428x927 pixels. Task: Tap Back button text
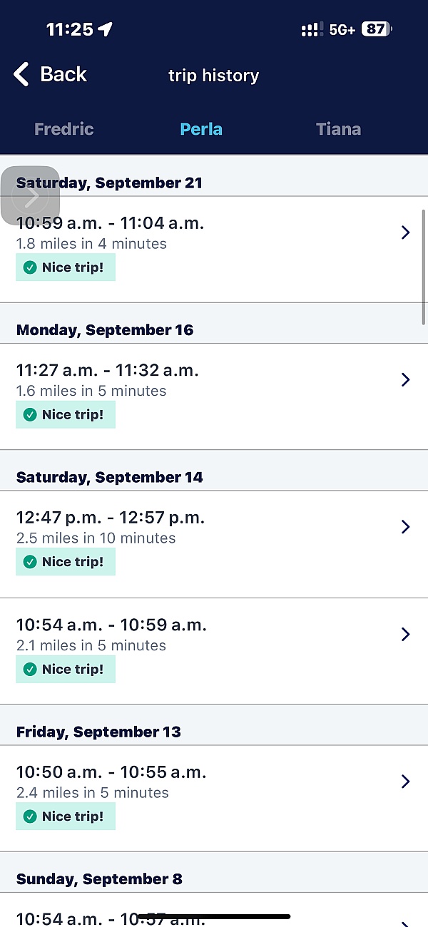63,74
